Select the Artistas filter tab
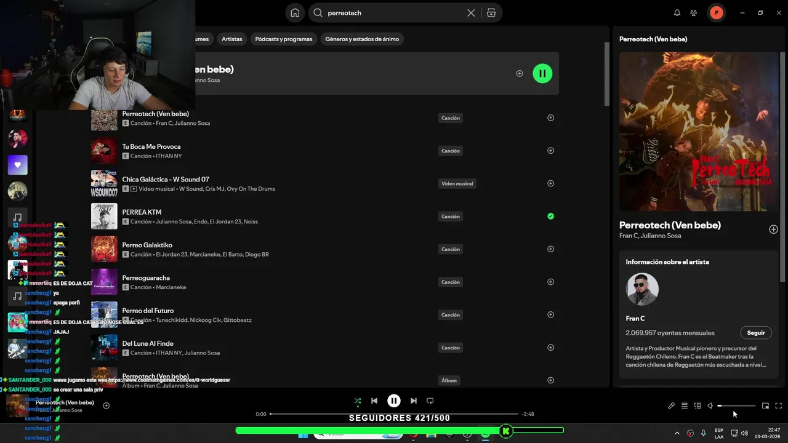The image size is (788, 443). 232,39
